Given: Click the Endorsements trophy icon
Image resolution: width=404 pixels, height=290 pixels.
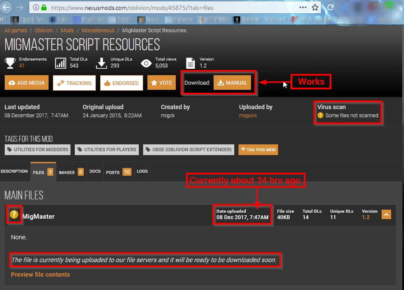Looking at the screenshot, I should click(x=10, y=63).
